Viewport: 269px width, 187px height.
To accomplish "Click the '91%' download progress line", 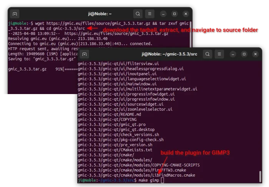I will click(x=43, y=69).
